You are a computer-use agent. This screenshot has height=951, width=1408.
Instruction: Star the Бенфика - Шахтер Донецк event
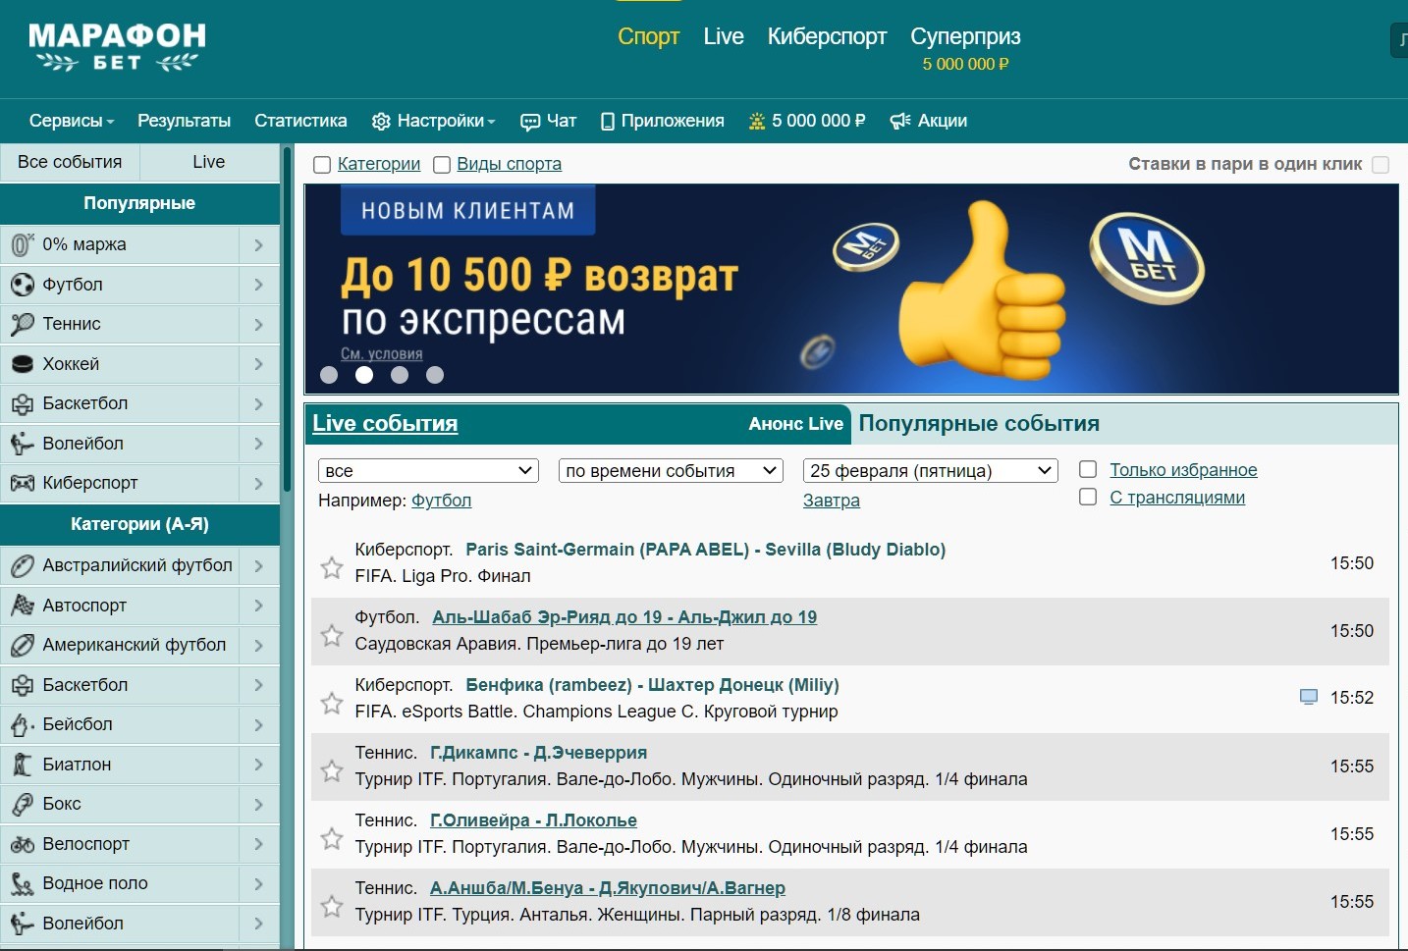332,704
